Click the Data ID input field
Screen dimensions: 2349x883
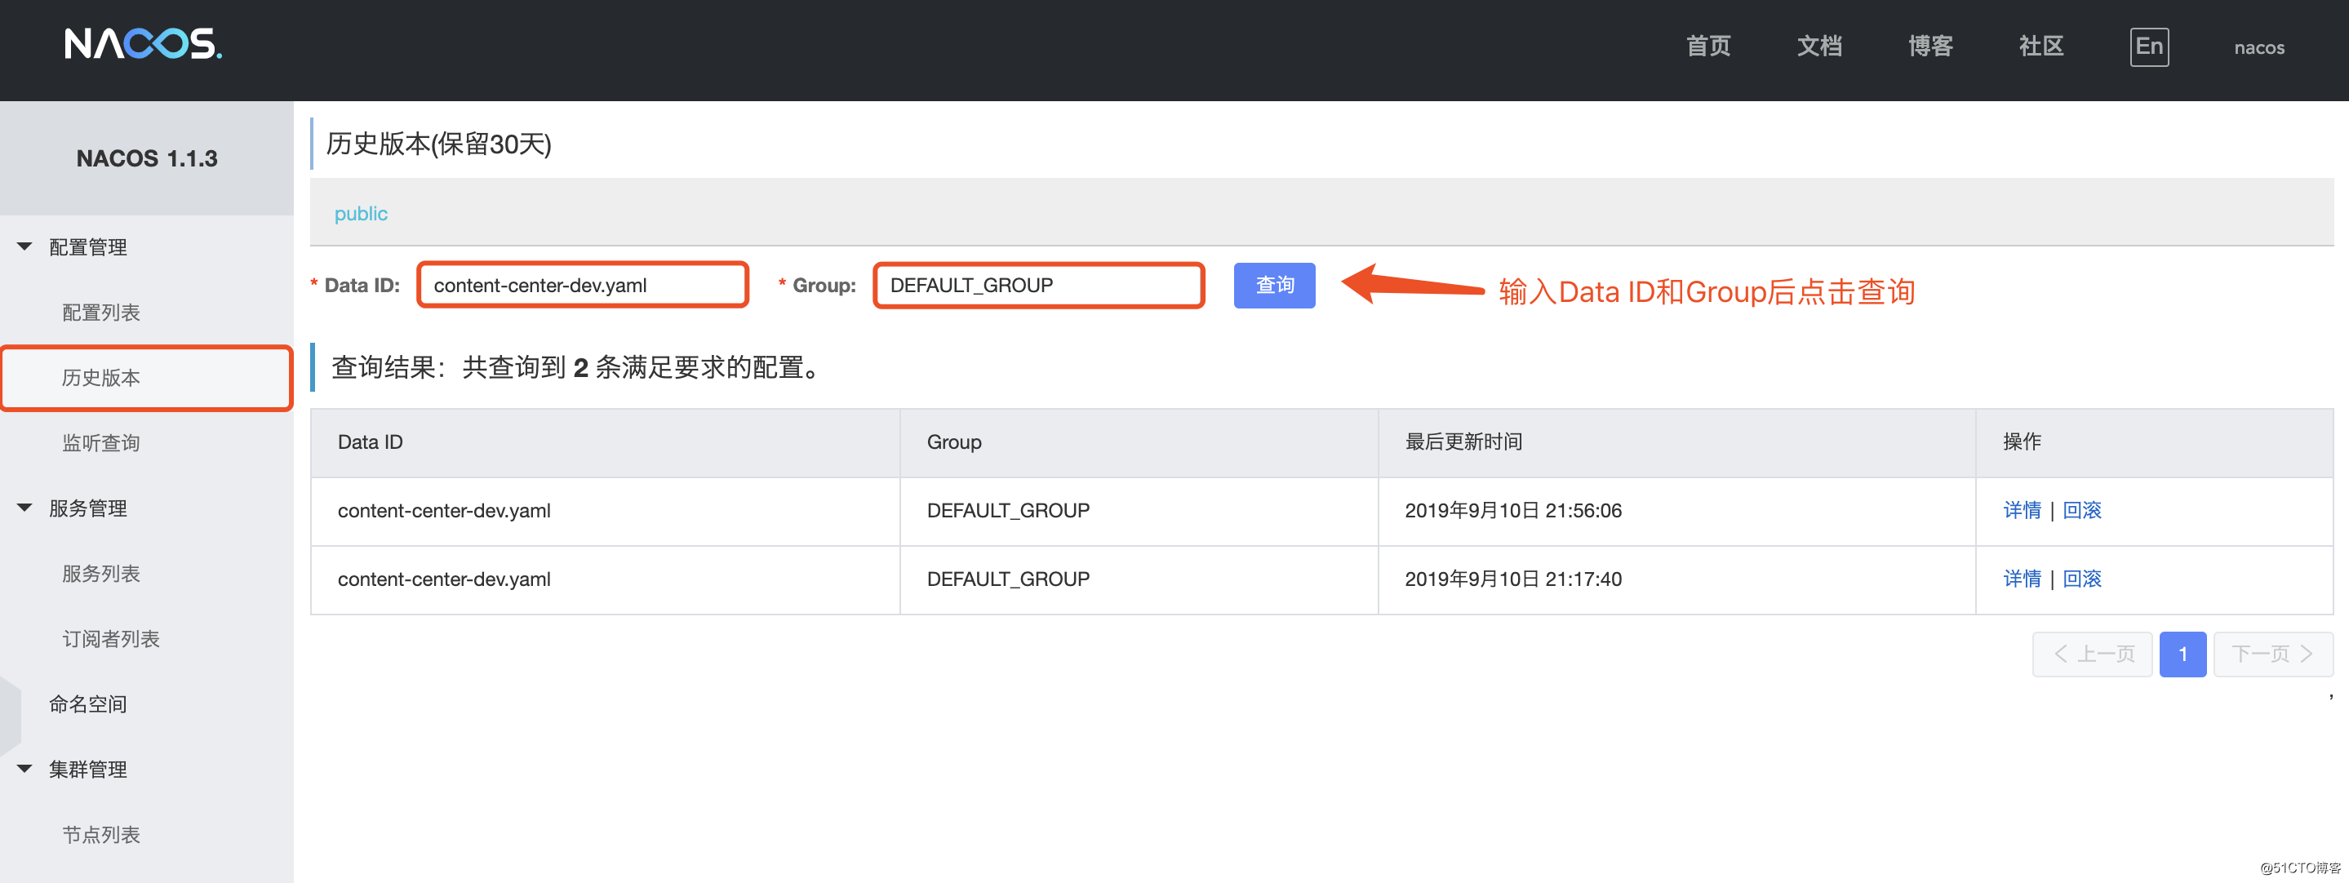(x=582, y=286)
